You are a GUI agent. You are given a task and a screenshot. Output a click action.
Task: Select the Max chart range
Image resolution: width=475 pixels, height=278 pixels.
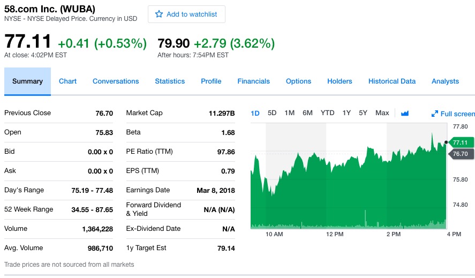(382, 113)
